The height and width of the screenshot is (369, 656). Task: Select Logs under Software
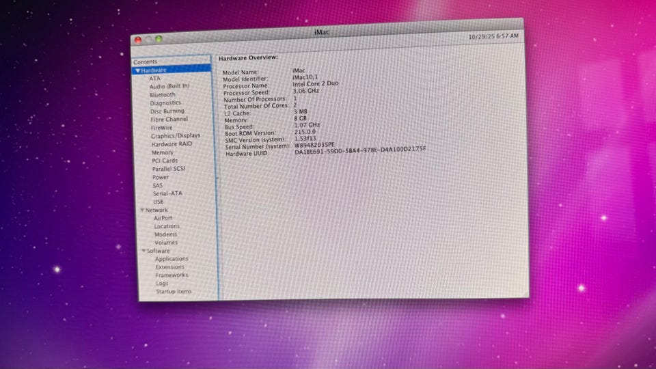[x=163, y=283]
